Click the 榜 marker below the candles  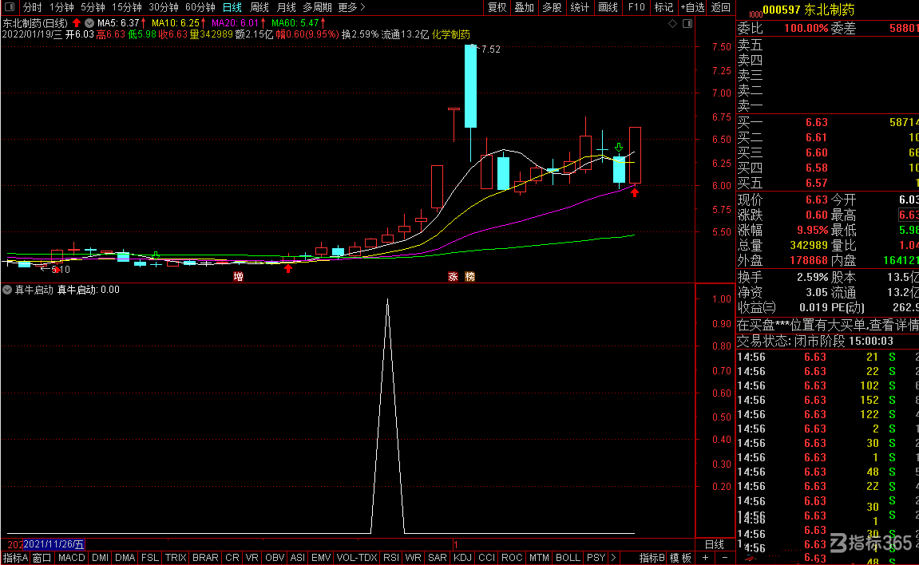coord(469,276)
